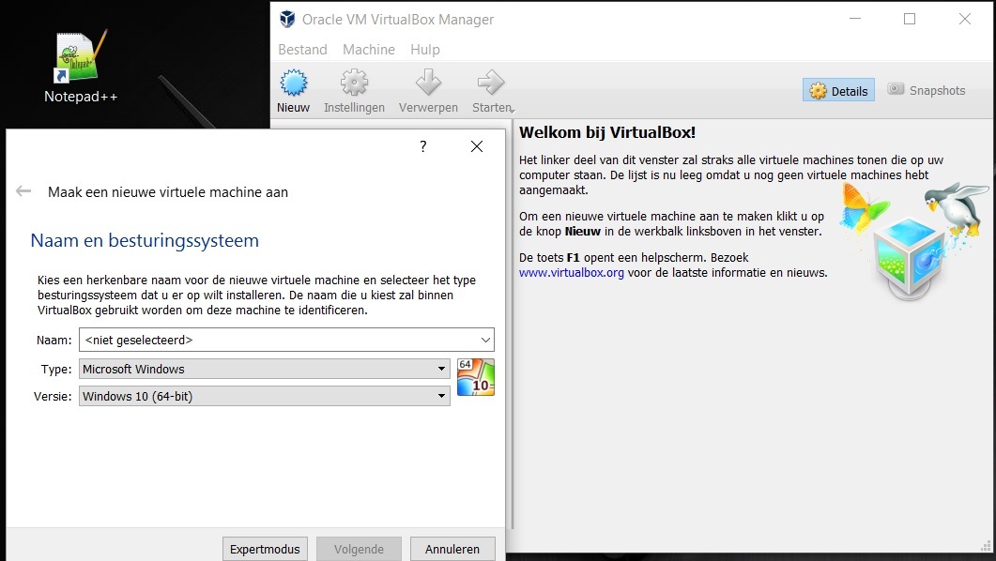Click the VirtualBox logo in title bar
This screenshot has height=561, width=996.
click(287, 19)
